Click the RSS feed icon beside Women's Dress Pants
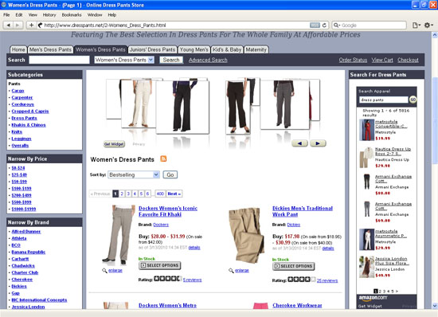438x317 pixels. [163, 158]
